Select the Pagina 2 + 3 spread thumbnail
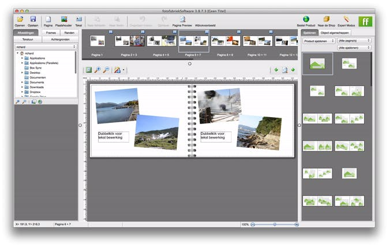 [129, 40]
